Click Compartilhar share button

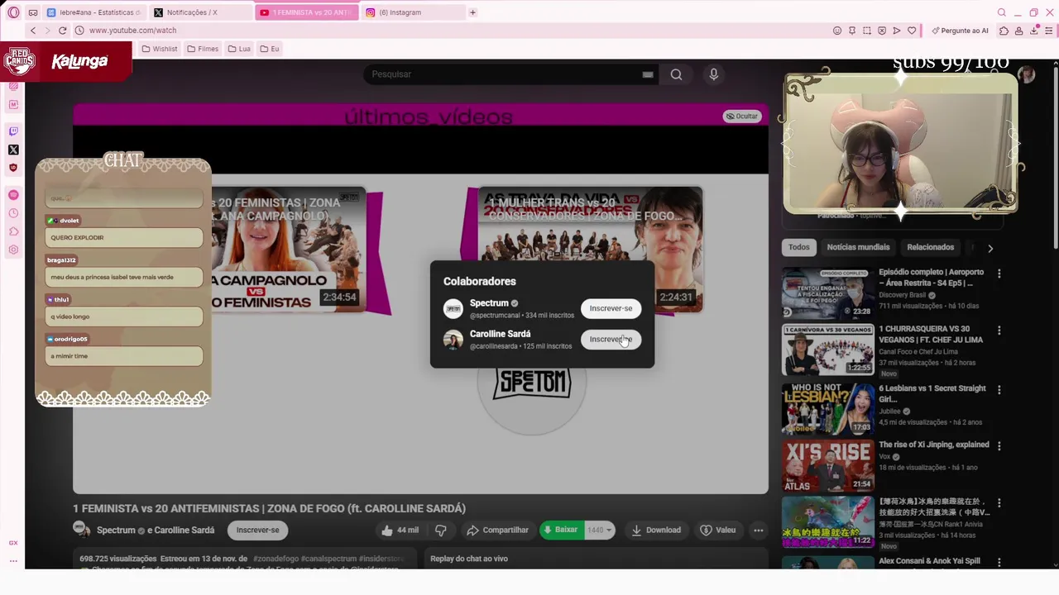(497, 531)
